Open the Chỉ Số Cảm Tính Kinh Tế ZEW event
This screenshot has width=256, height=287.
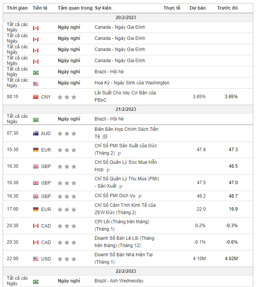pos(125,209)
